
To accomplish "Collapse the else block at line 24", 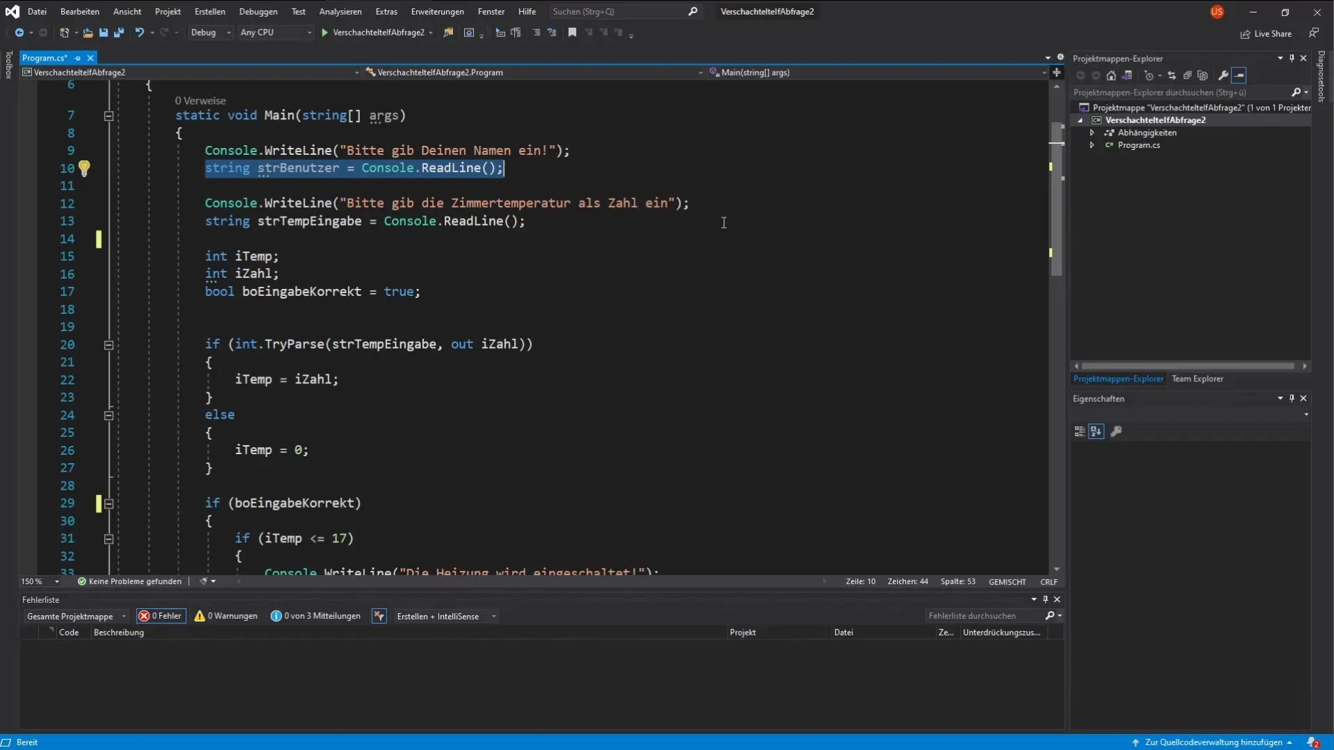I will pos(109,415).
